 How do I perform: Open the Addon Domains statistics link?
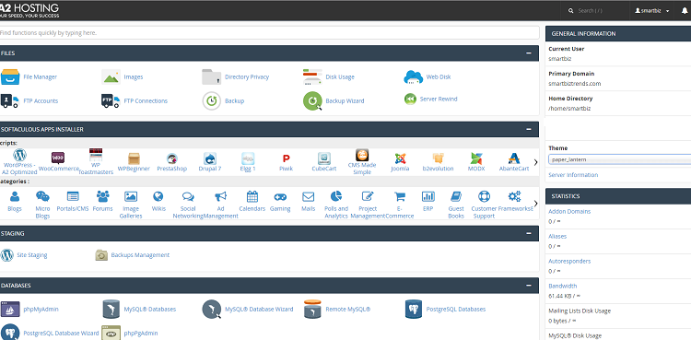(569, 212)
